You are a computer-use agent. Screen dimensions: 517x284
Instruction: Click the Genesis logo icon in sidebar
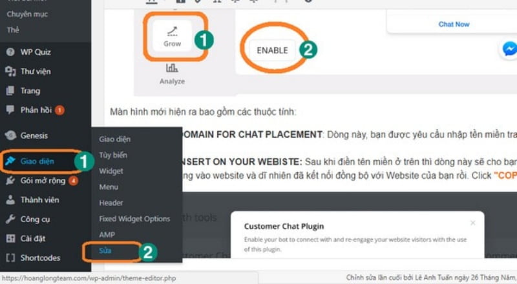10,136
